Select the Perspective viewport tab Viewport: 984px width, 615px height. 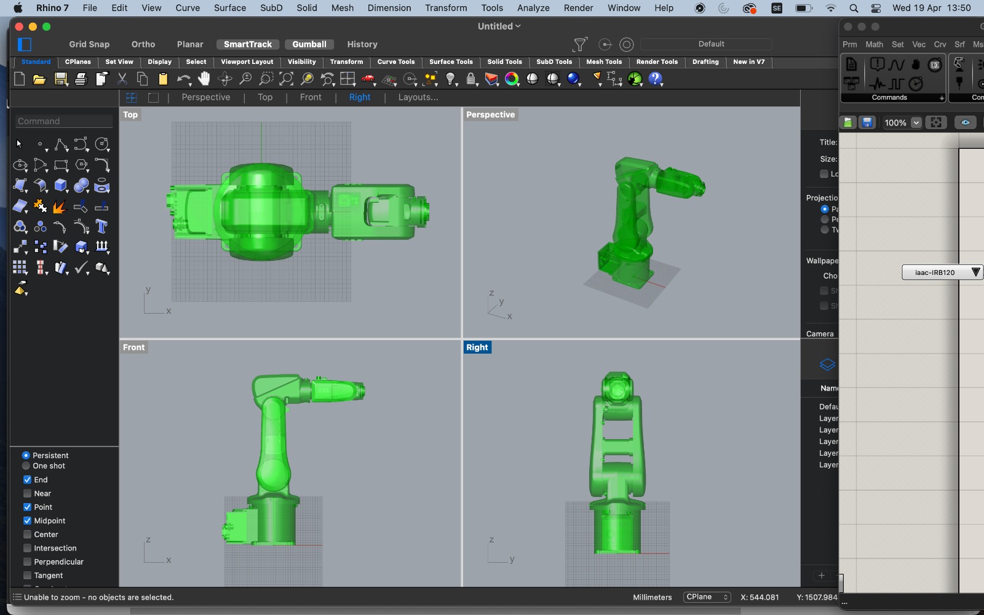(206, 97)
